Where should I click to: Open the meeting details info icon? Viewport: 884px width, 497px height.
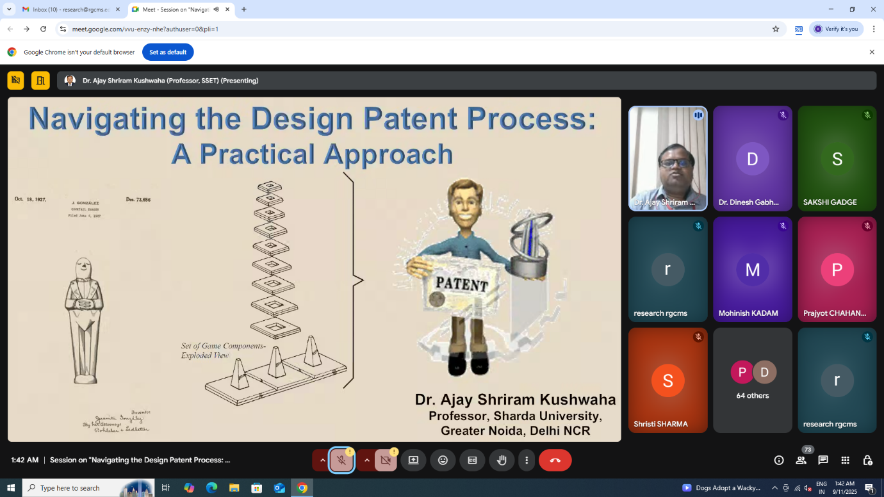pos(779,460)
